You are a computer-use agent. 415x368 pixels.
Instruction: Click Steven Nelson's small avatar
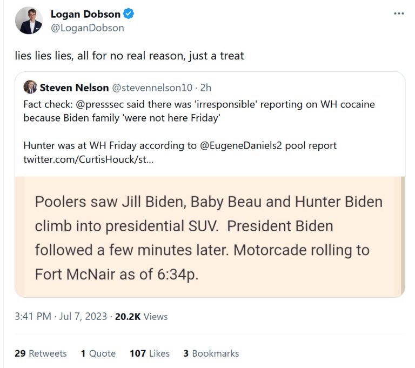30,87
